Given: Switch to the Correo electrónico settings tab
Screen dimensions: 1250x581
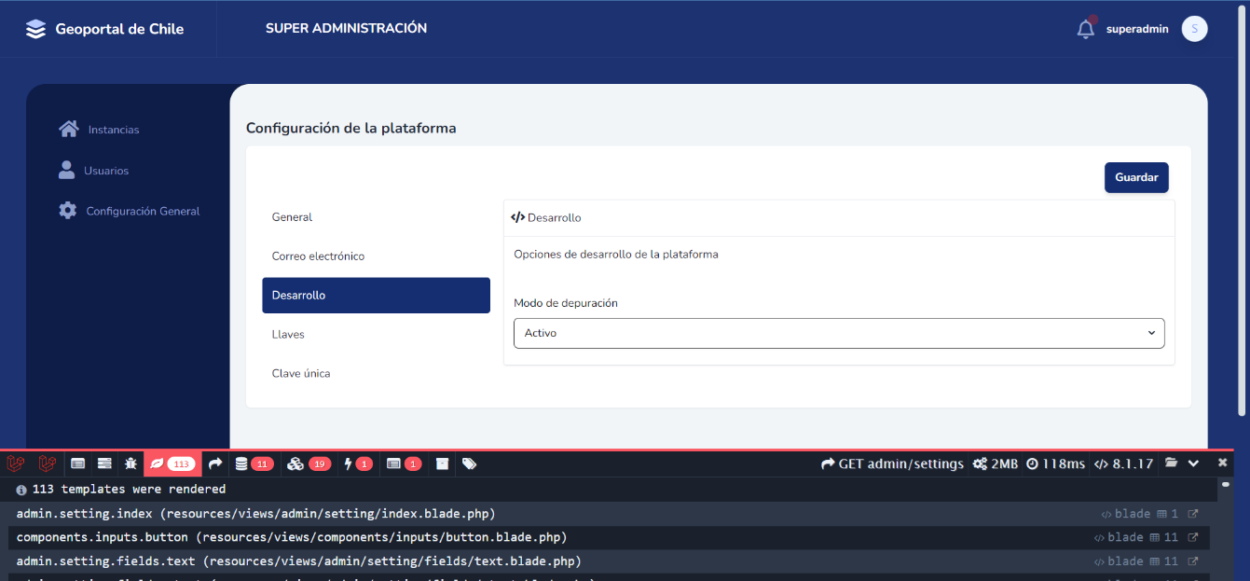Looking at the screenshot, I should tap(318, 256).
